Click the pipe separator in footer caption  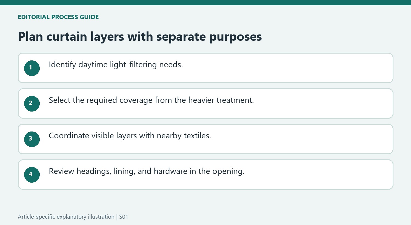117,217
